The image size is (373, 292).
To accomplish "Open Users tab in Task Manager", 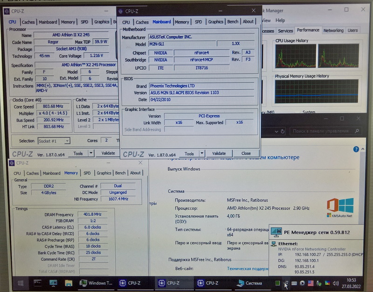I will pyautogui.click(x=352, y=30).
